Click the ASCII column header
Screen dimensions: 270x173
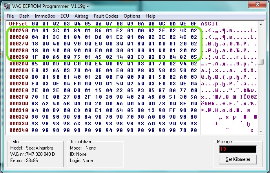pos(209,24)
